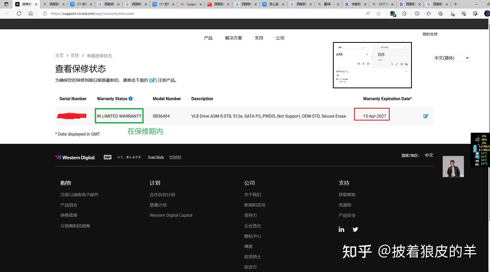Clear the APR text with the X in translate popup
The width and height of the screenshot is (490, 272).
tap(367, 54)
